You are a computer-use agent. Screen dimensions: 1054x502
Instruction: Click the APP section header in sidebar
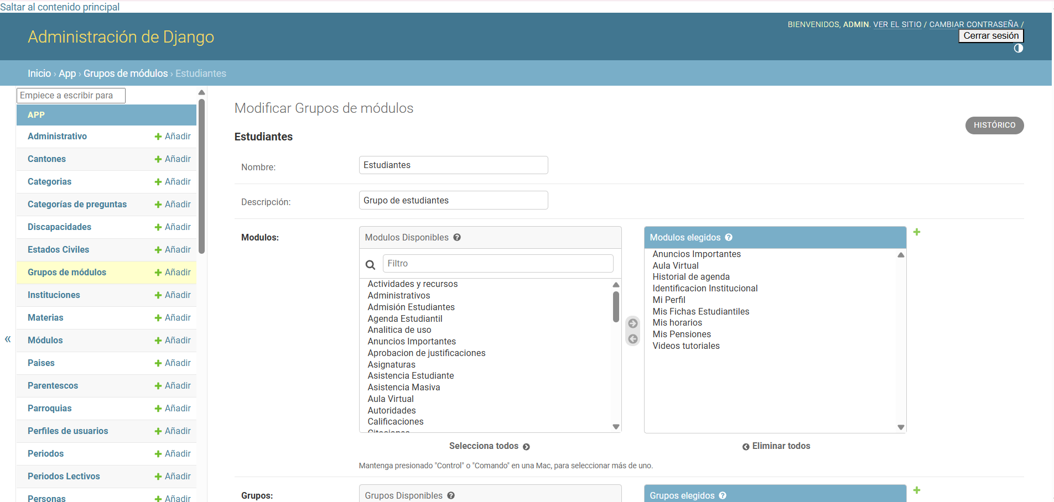pyautogui.click(x=106, y=115)
